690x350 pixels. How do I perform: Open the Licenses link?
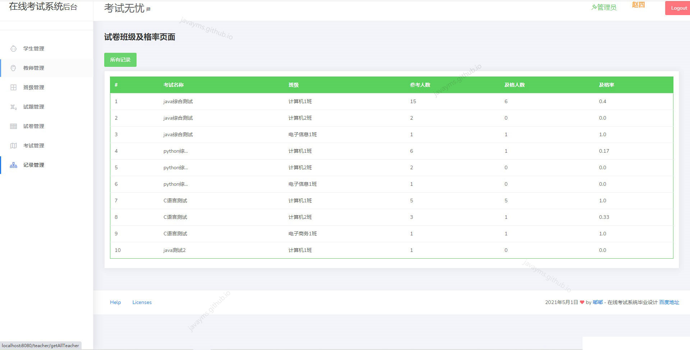tap(142, 302)
